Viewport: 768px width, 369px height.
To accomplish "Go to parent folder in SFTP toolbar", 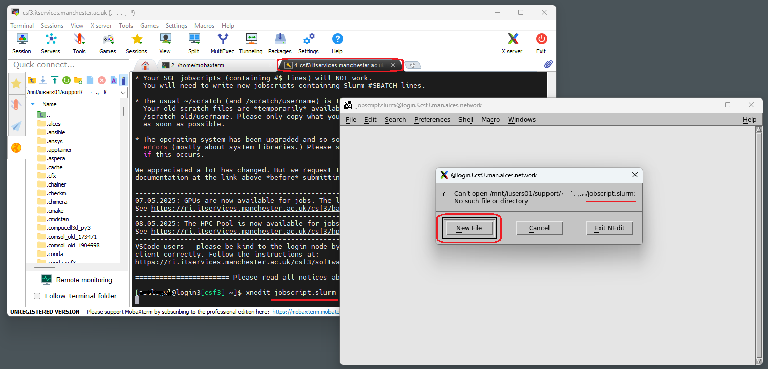I will click(32, 80).
